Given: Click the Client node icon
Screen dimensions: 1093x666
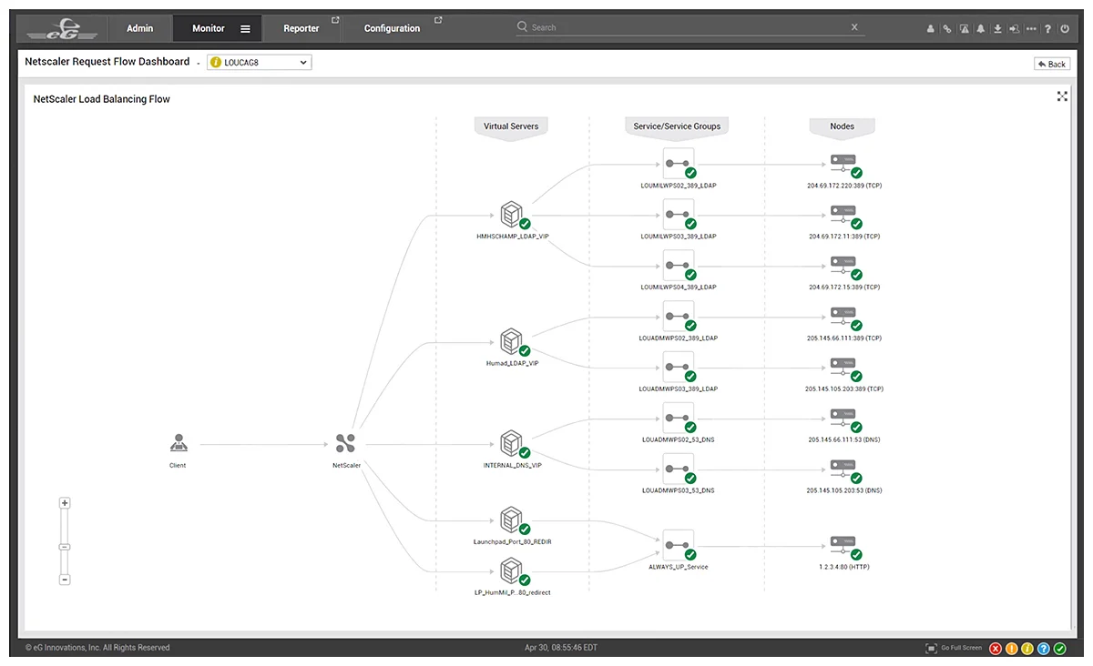Looking at the screenshot, I should (x=178, y=444).
